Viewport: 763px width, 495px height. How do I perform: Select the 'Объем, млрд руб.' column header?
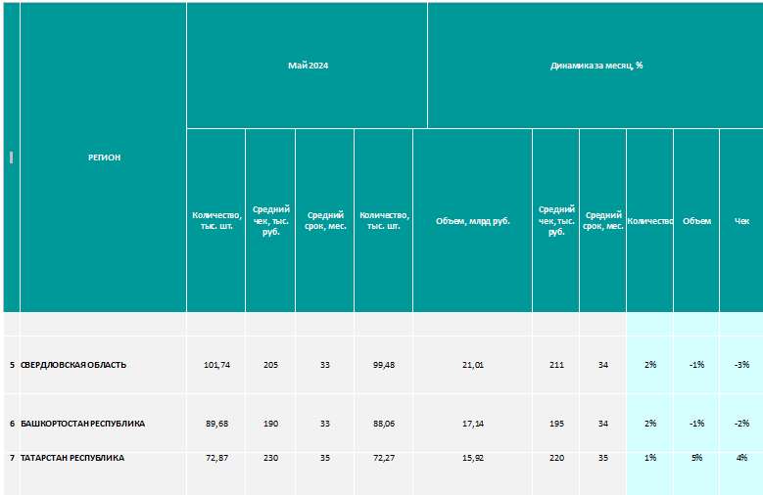tap(472, 221)
